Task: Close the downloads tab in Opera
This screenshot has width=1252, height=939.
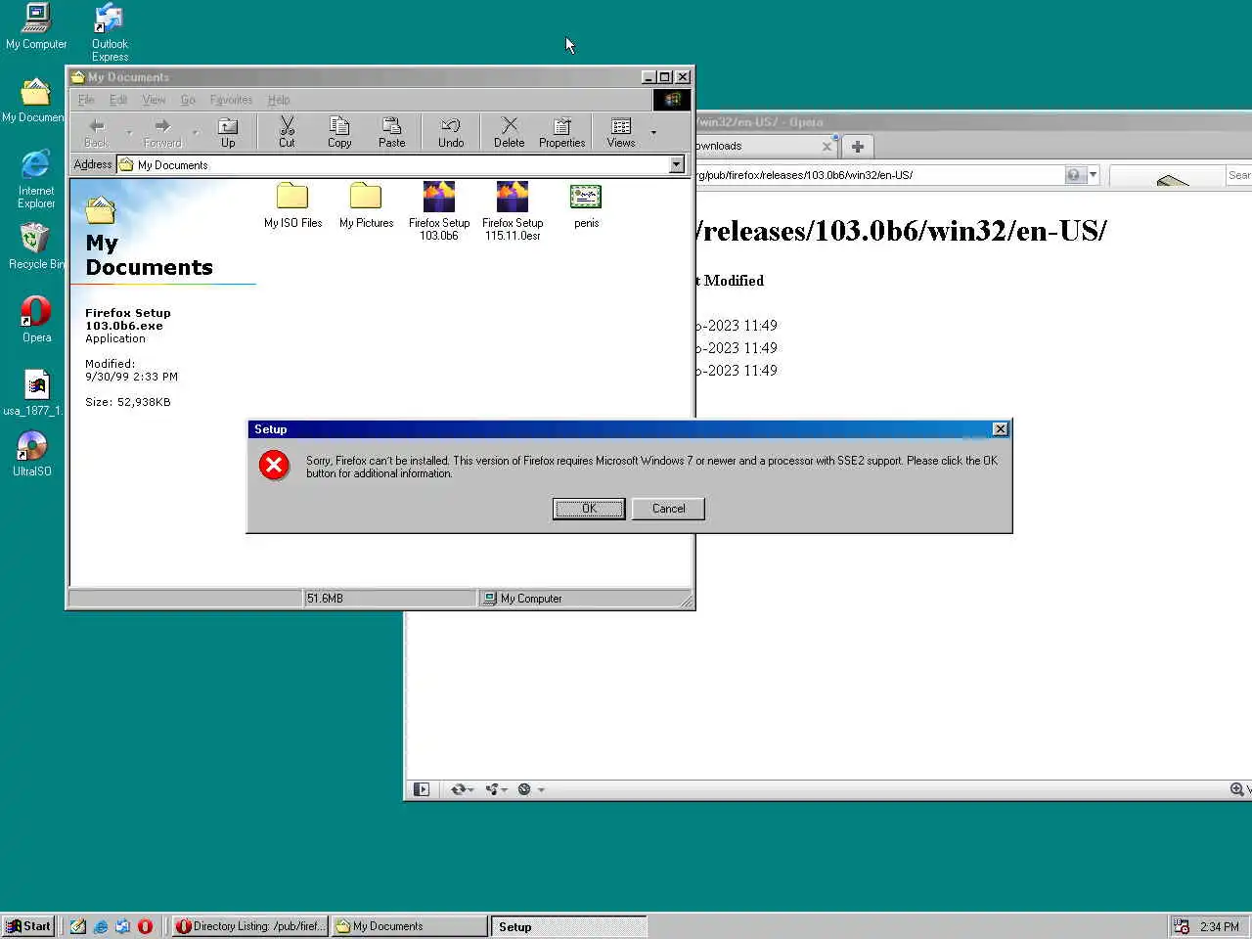Action: tap(827, 146)
